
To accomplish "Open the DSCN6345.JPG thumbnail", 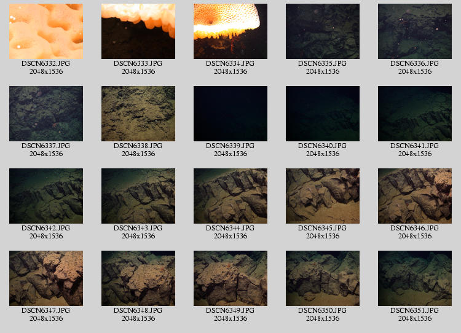I will pyautogui.click(x=323, y=196).
